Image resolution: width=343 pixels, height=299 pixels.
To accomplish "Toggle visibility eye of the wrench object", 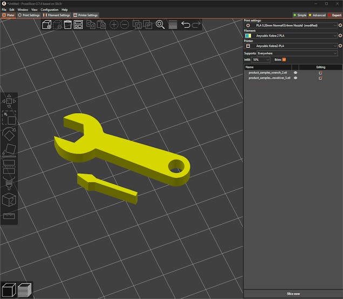I will point(296,73).
